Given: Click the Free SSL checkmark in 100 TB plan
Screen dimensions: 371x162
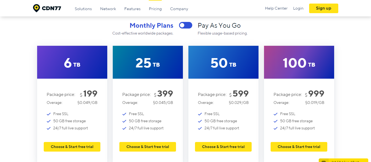Looking at the screenshot, I should pyautogui.click(x=276, y=114).
